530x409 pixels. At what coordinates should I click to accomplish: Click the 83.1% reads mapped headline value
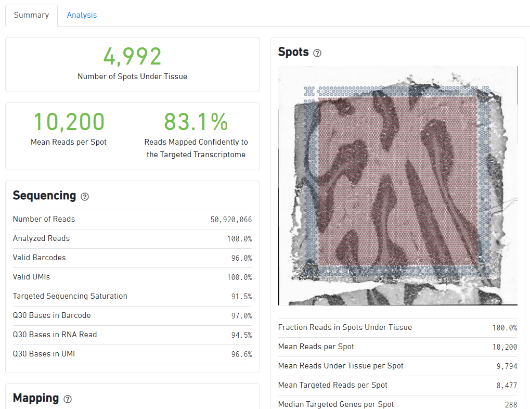(196, 122)
